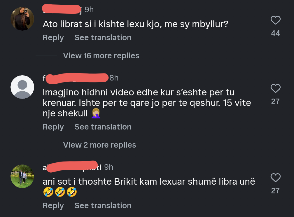This screenshot has height=217, width=294.
Task: Expand 'View 2 more replies'
Action: click(99, 145)
